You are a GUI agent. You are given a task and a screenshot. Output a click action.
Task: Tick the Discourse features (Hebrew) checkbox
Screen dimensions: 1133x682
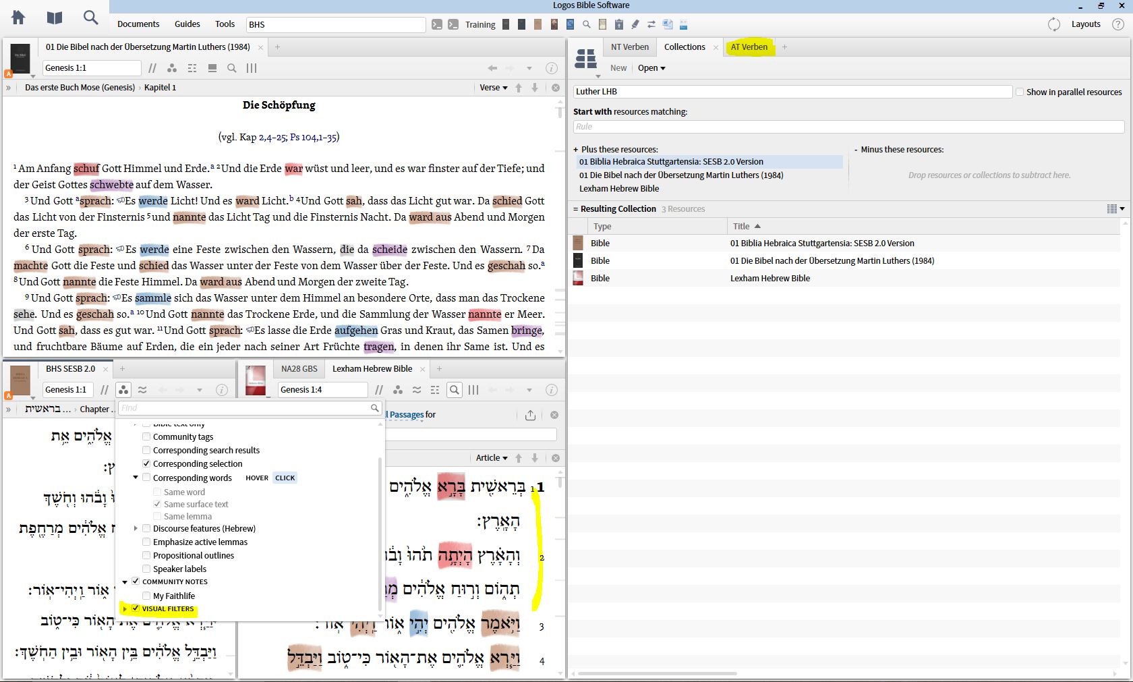point(146,529)
